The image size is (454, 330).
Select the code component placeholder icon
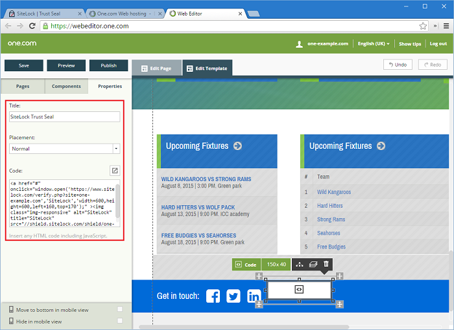[x=299, y=289]
